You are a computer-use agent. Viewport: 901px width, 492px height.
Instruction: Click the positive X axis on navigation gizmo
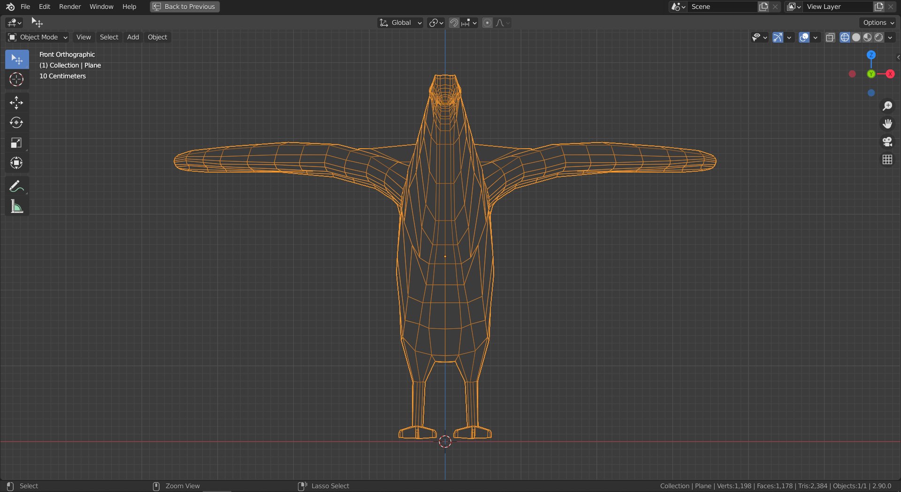(890, 74)
